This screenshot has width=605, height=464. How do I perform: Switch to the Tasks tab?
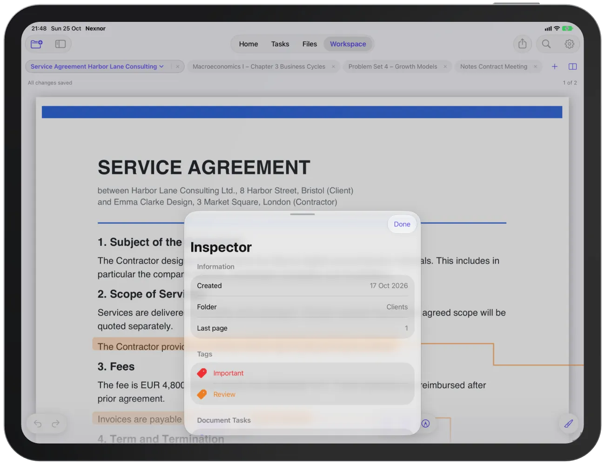(280, 44)
